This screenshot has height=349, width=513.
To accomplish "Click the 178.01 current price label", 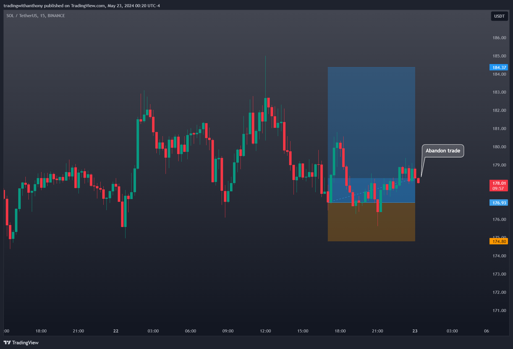I will coord(499,183).
